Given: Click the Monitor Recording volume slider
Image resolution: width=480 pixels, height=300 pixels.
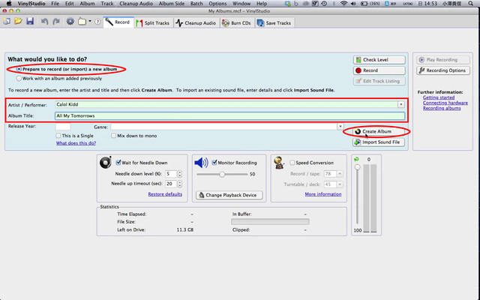Looking at the screenshot, I should click(x=222, y=174).
